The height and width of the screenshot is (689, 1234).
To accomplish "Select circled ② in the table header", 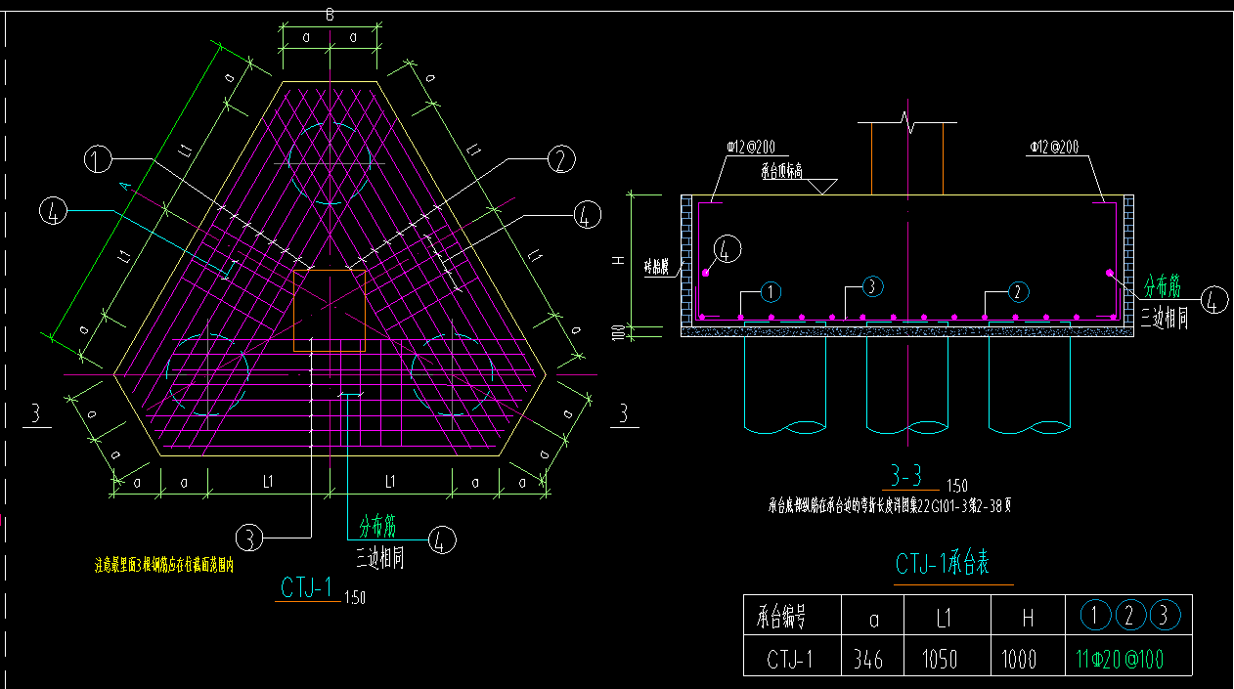I will [1129, 615].
